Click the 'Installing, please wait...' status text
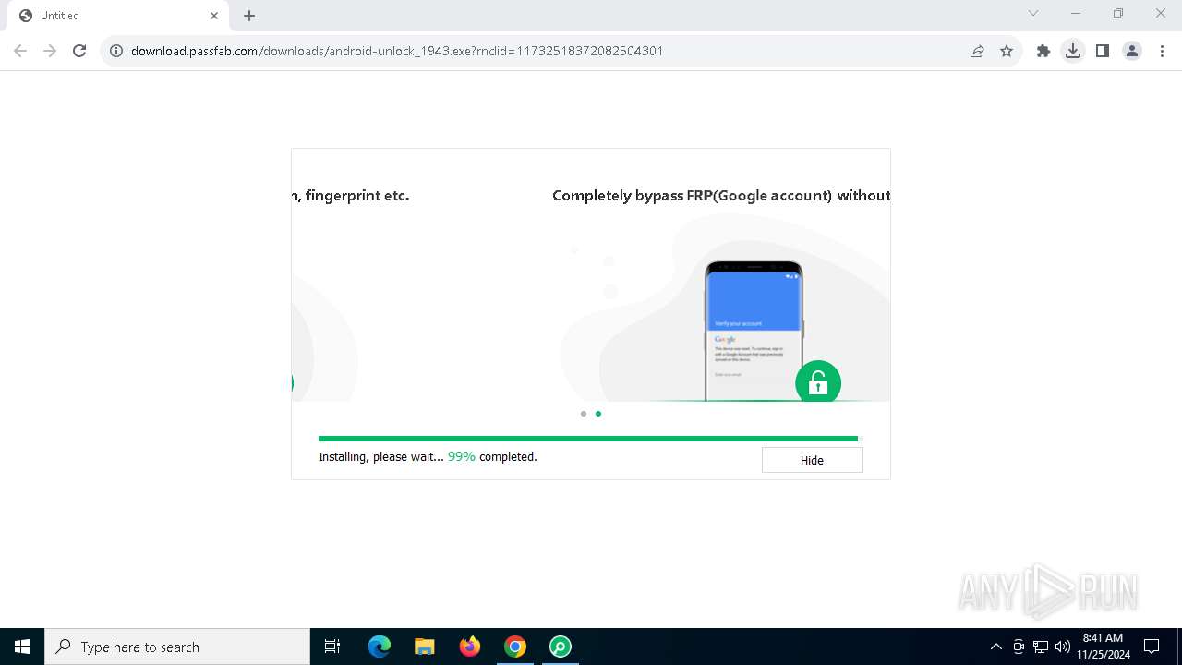1182x665 pixels. tap(381, 456)
